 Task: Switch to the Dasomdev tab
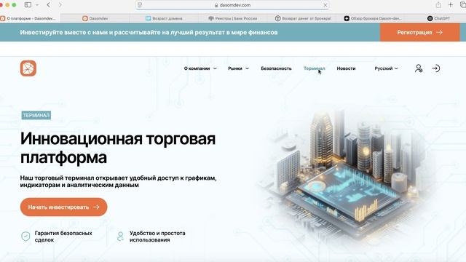pyautogui.click(x=95, y=18)
